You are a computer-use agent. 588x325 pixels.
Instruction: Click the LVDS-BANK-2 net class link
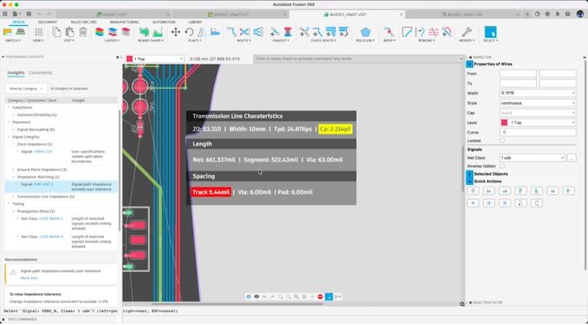[51, 218]
